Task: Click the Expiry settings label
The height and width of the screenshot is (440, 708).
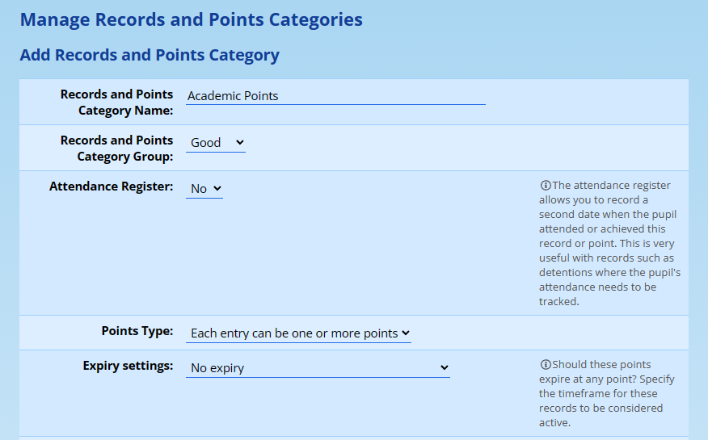Action: [x=128, y=366]
